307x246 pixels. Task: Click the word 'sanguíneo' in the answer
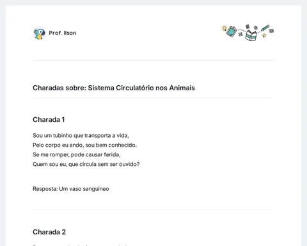96,189
